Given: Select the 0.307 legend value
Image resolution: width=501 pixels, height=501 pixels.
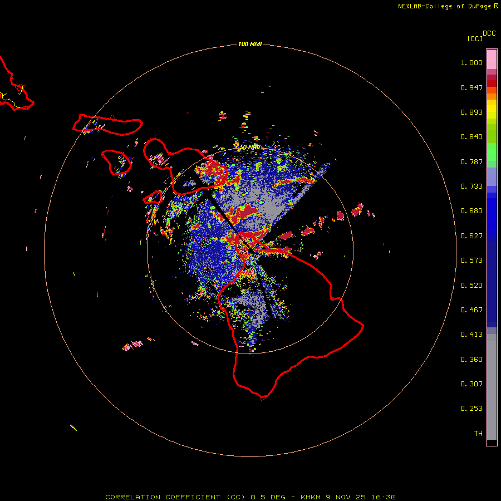Looking at the screenshot, I should (x=471, y=384).
